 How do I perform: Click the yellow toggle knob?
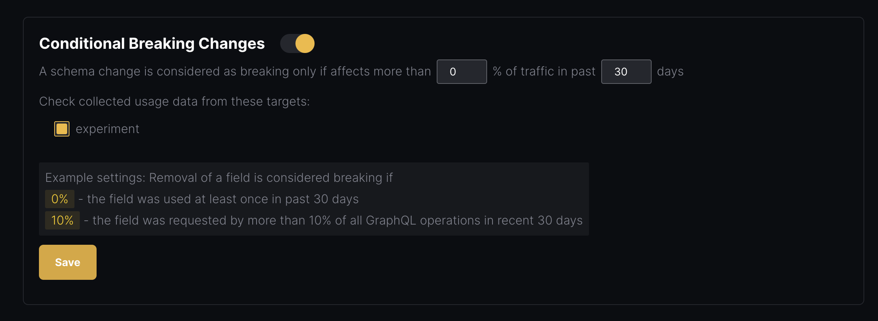click(304, 43)
